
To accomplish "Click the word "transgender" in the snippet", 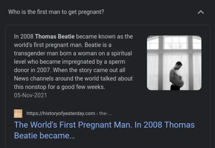I will tap(28, 53).
